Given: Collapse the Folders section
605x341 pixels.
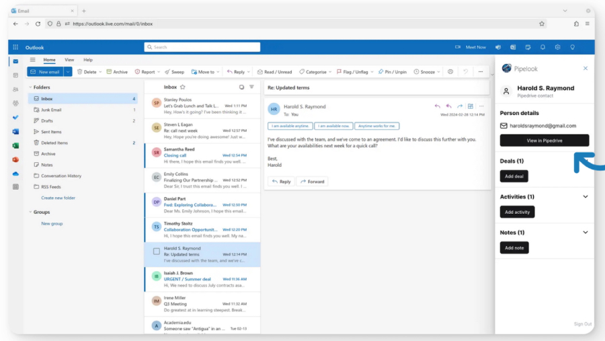Looking at the screenshot, I should (x=30, y=87).
